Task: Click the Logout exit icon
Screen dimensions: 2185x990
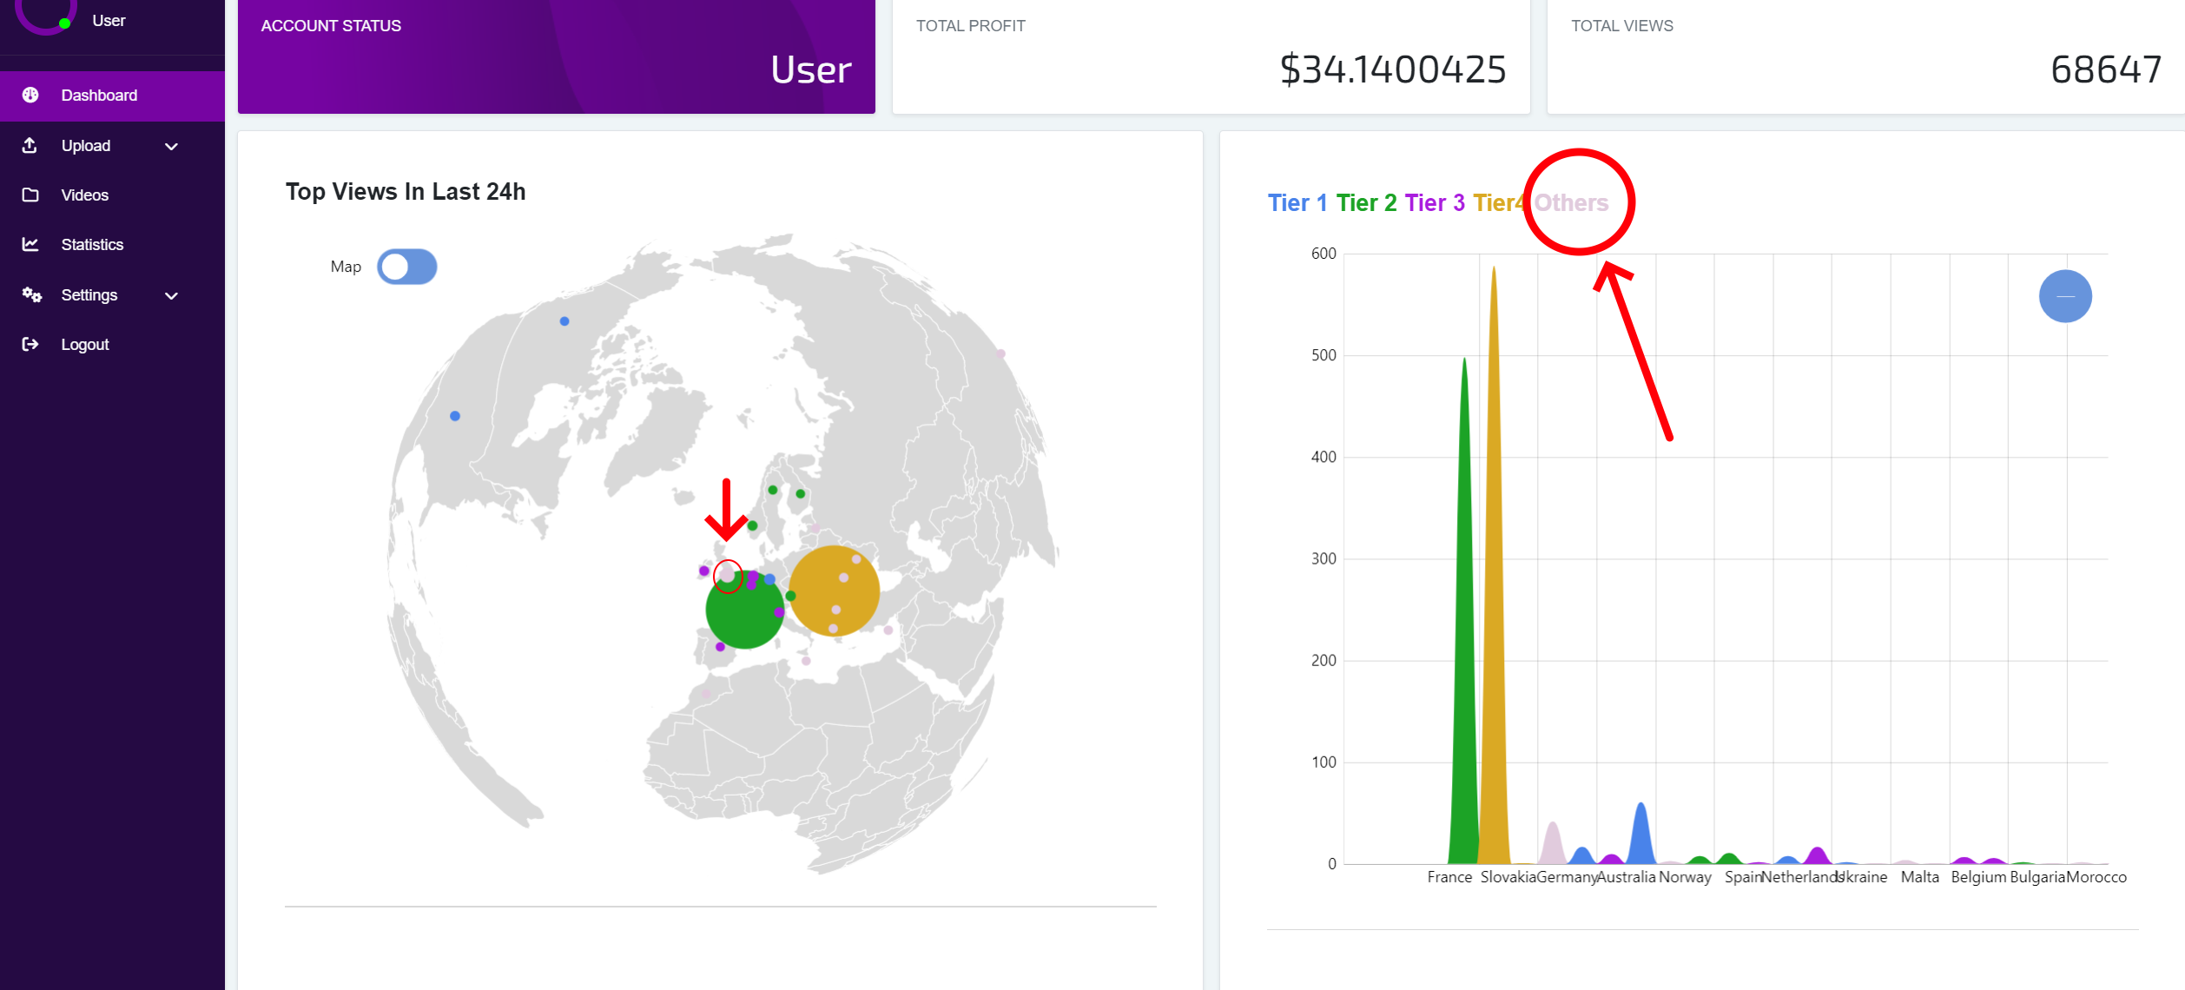Action: tap(30, 344)
